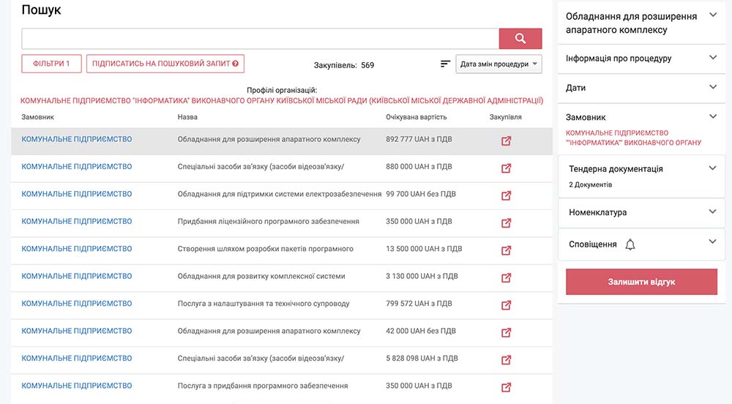Select Створення шляхом розробки пакетів програмного
Viewport: 732px width, 404px height.
coord(265,249)
